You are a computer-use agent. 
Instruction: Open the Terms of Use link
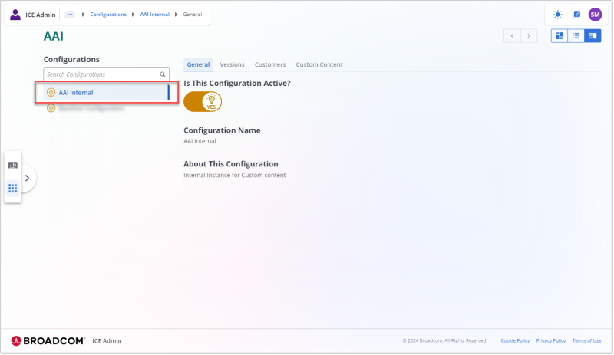pyautogui.click(x=586, y=341)
